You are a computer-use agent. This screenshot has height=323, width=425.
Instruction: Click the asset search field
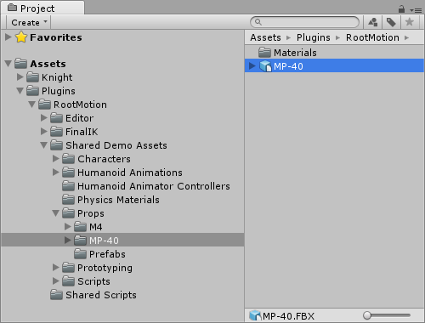click(x=305, y=22)
